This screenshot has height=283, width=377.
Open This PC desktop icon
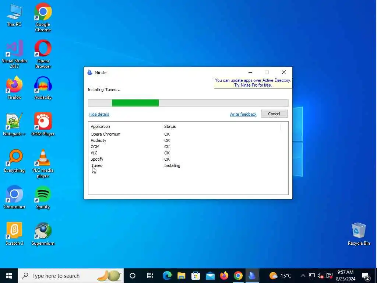pos(14,15)
